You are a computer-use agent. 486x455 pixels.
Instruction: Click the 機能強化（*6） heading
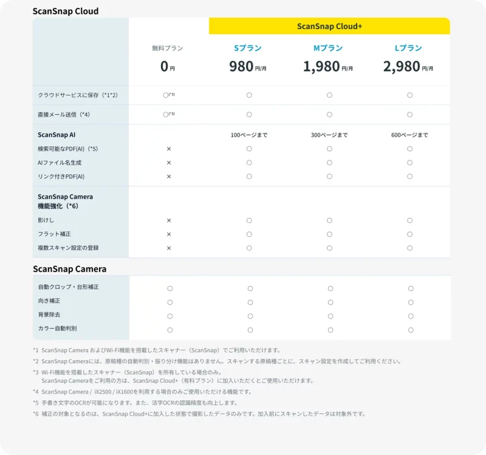click(58, 206)
